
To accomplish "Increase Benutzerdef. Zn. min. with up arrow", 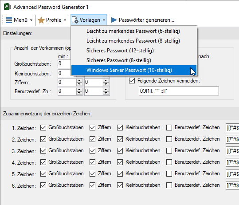I will click(79, 89).
